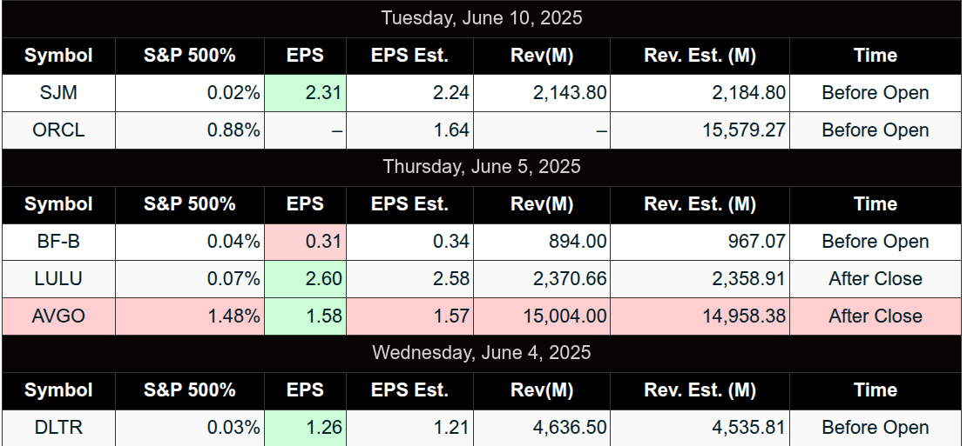Screen dimensions: 967x446
Task: Click the red BF-B EPS cell 0.31
Action: (305, 242)
